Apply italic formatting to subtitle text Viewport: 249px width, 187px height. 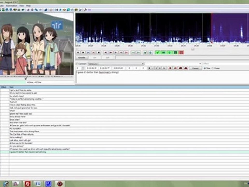[153, 68]
